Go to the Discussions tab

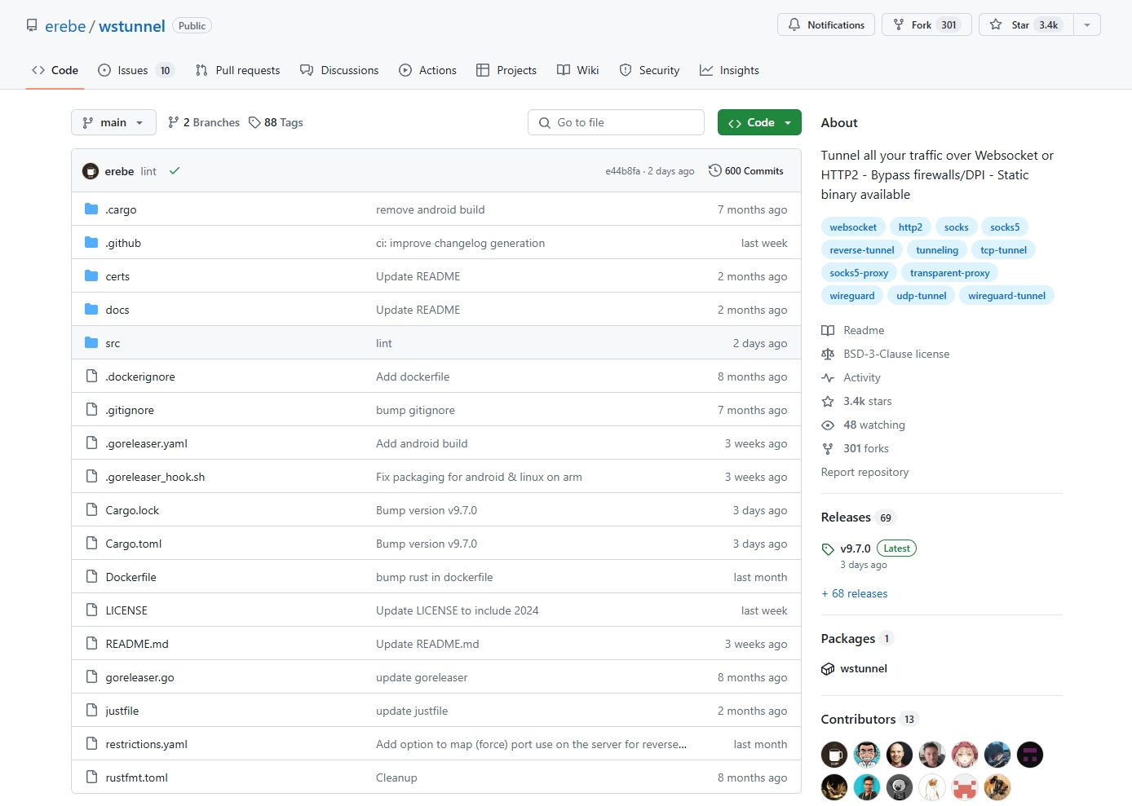click(x=339, y=70)
